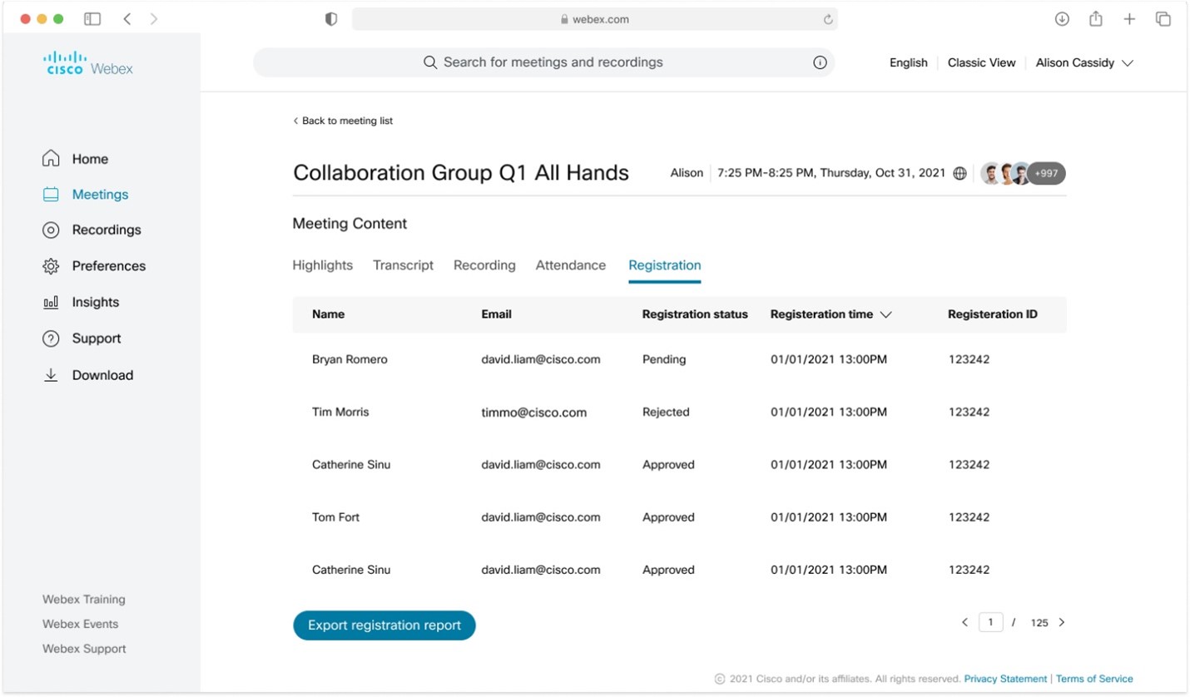Viewport: 1190px width, 697px height.
Task: Click the +997 attendees avatar group
Action: point(1044,173)
